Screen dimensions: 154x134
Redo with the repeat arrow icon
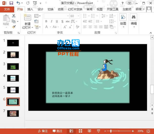pos(28,3)
